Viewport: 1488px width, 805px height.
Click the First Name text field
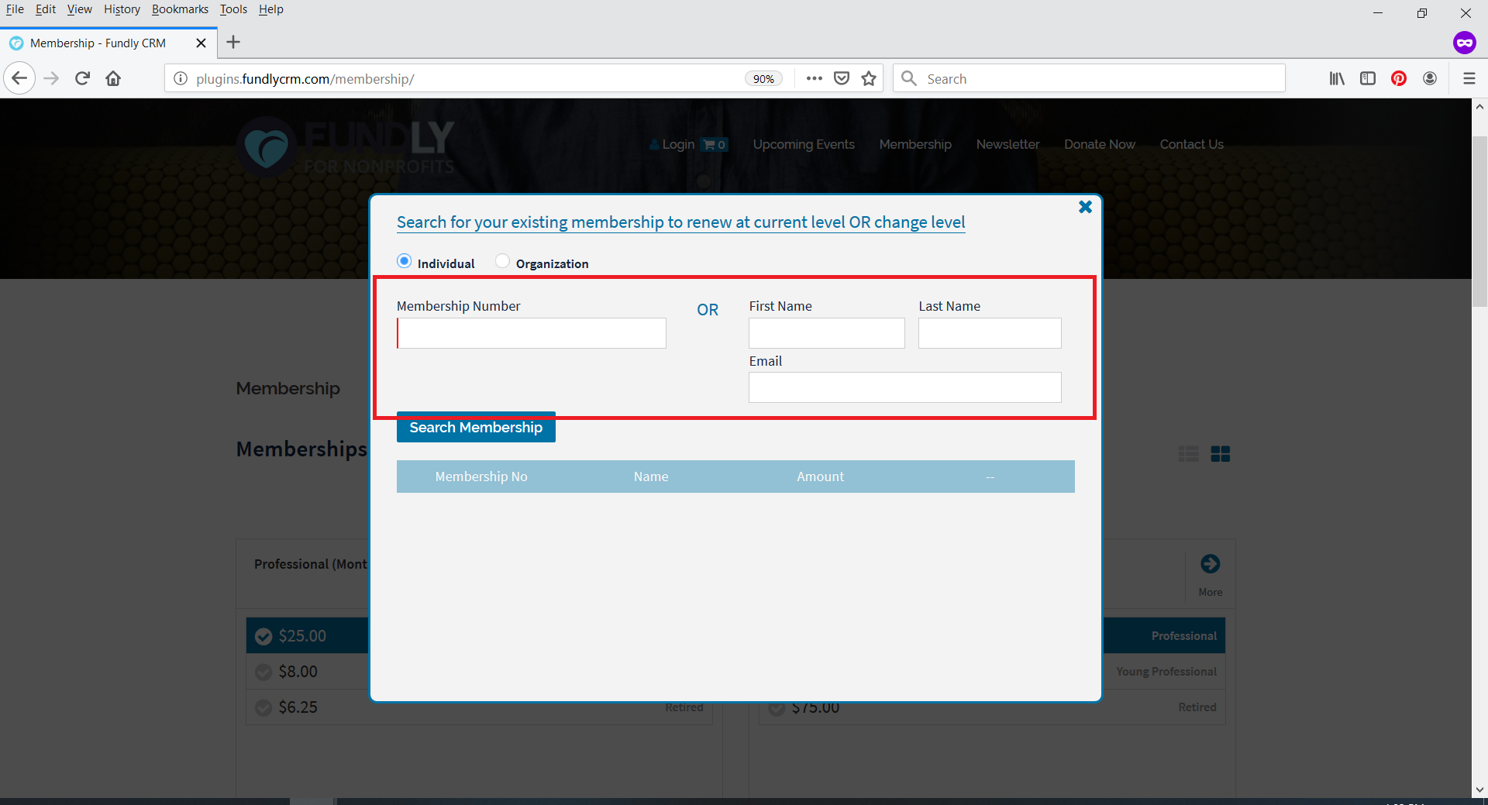[x=826, y=333]
